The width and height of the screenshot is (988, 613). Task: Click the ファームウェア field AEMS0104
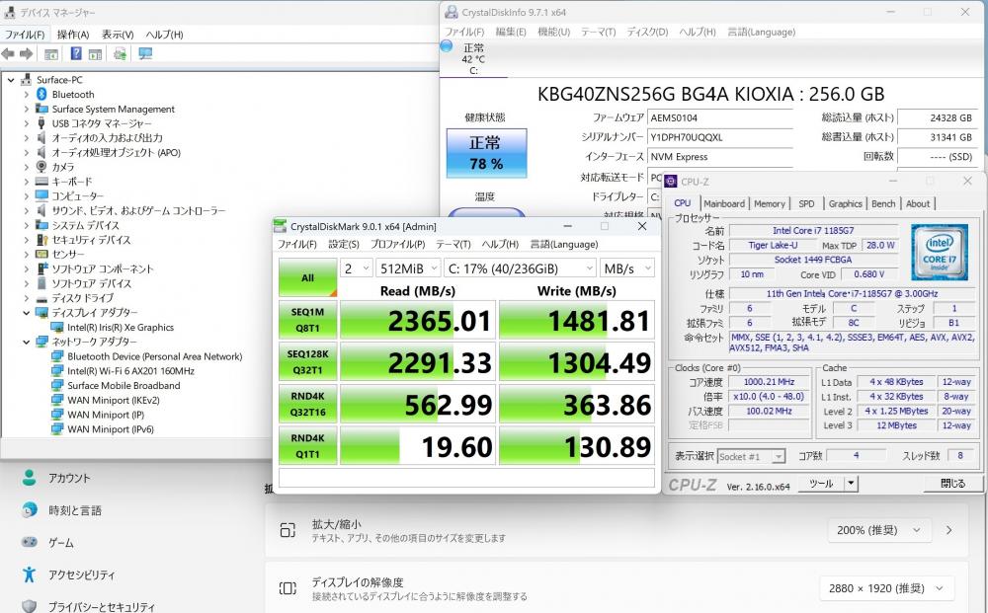(x=719, y=117)
